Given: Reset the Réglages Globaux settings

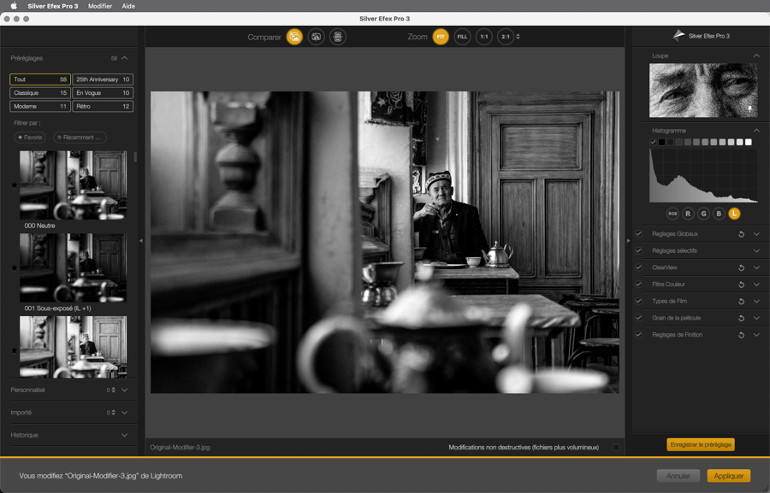Looking at the screenshot, I should click(742, 234).
